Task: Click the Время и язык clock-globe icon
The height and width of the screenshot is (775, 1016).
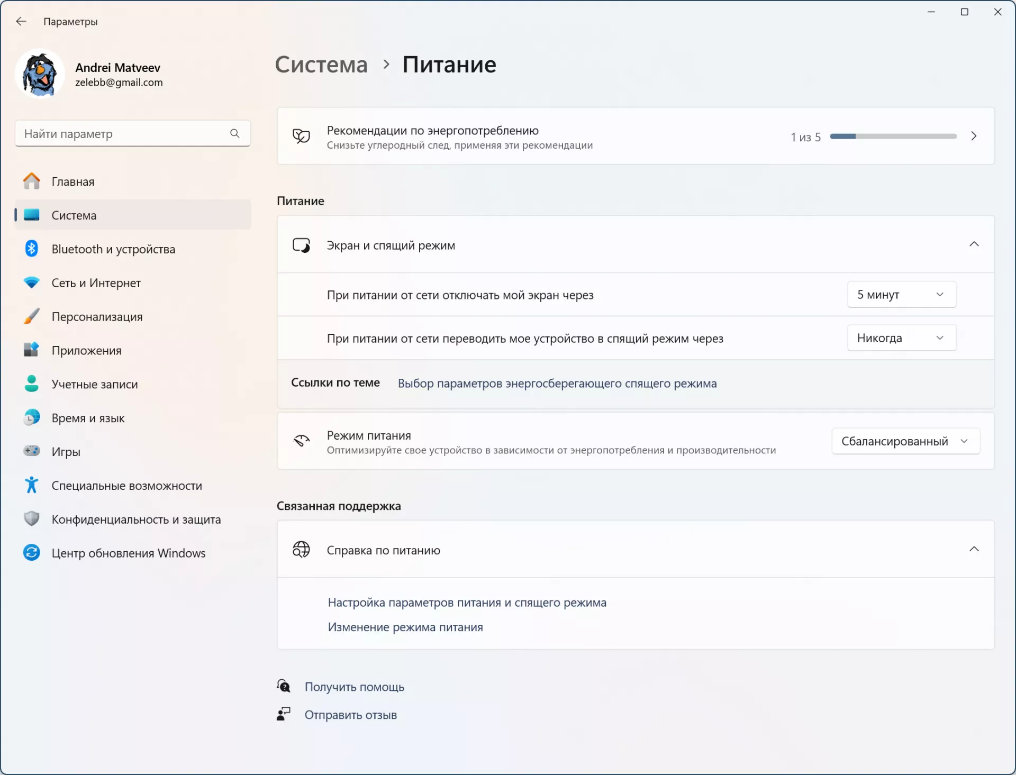Action: tap(32, 417)
